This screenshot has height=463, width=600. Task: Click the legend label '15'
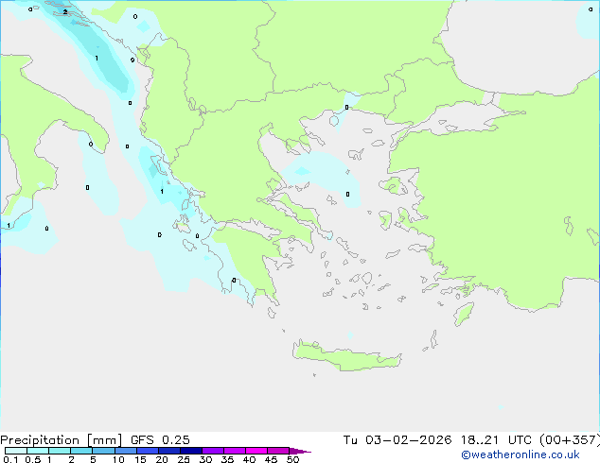click(x=140, y=459)
